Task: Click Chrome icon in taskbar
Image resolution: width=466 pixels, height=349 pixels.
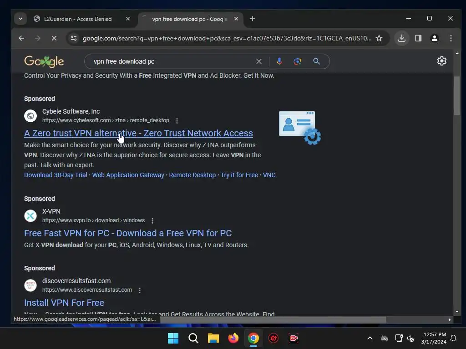Action: (253, 338)
